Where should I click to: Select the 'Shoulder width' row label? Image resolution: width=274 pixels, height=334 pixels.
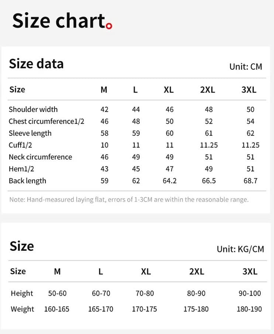pos(33,109)
